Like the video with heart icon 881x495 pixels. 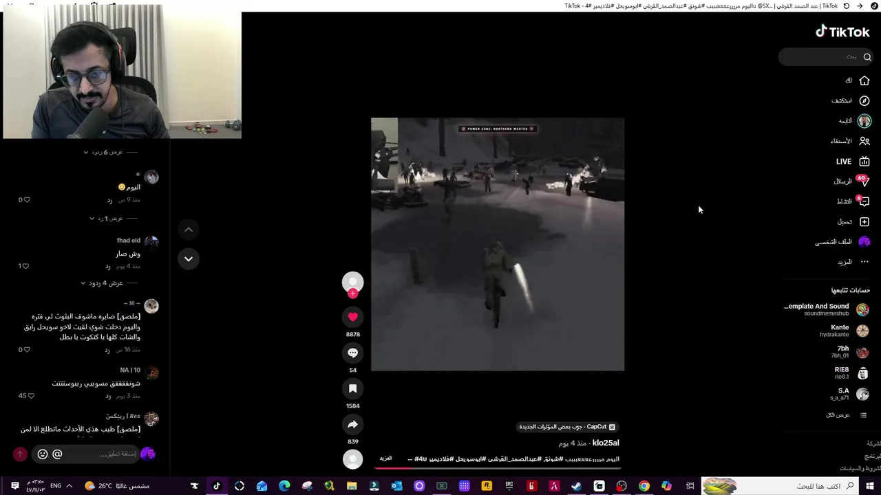pos(352,317)
